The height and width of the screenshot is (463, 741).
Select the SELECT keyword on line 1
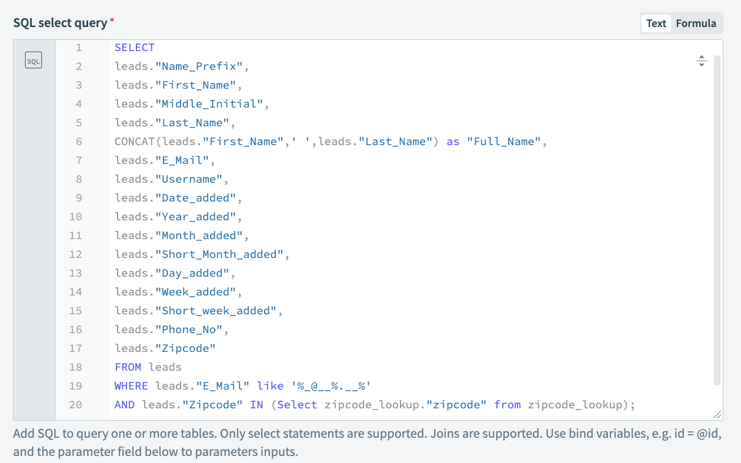point(135,47)
